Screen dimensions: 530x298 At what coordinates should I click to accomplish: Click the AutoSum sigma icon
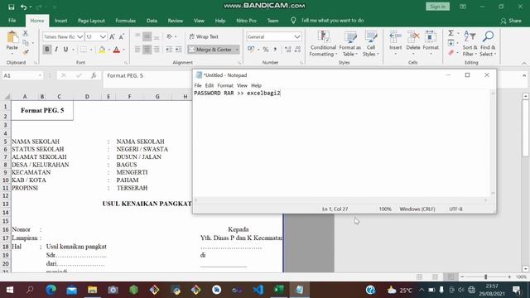[450, 33]
